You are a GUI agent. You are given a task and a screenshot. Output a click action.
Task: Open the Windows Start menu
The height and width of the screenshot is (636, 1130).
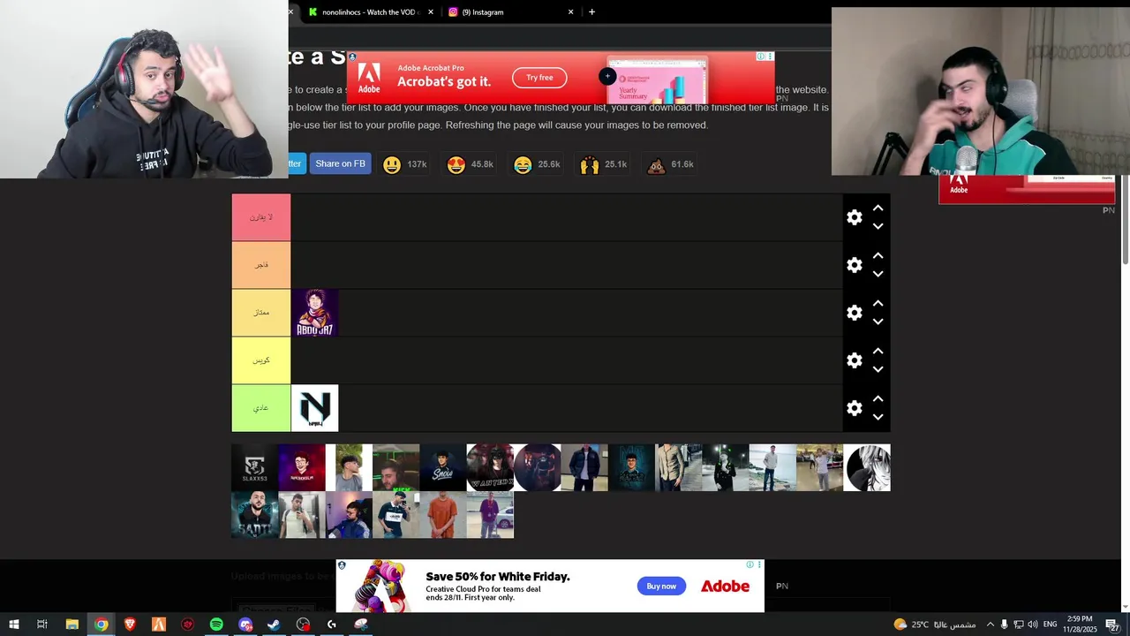[x=13, y=625]
